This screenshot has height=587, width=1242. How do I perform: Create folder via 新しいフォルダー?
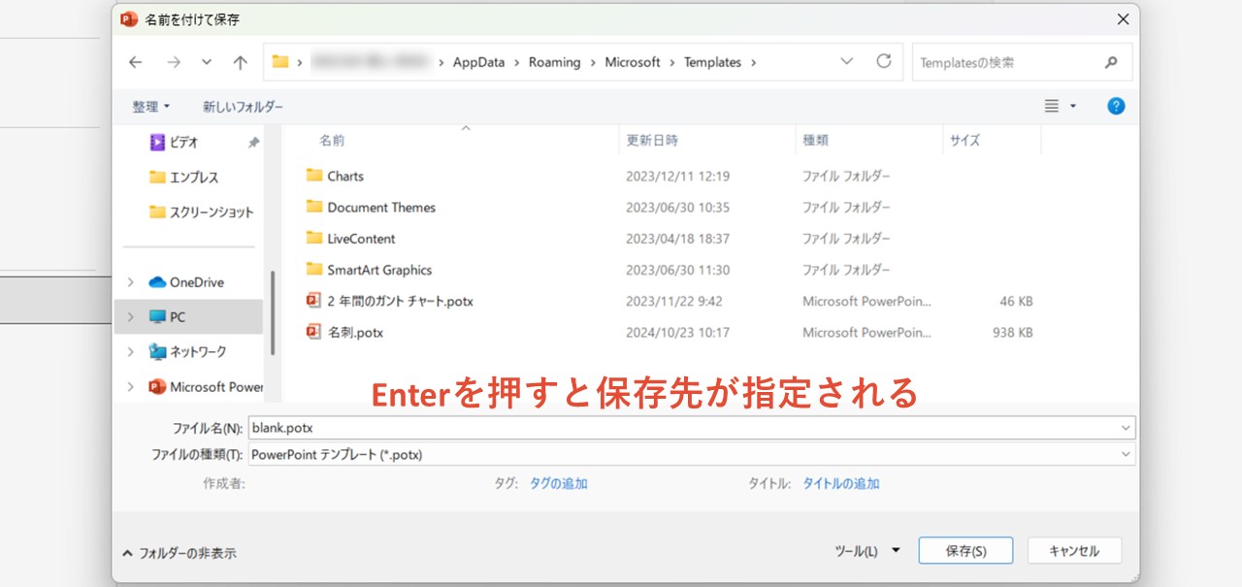click(243, 107)
